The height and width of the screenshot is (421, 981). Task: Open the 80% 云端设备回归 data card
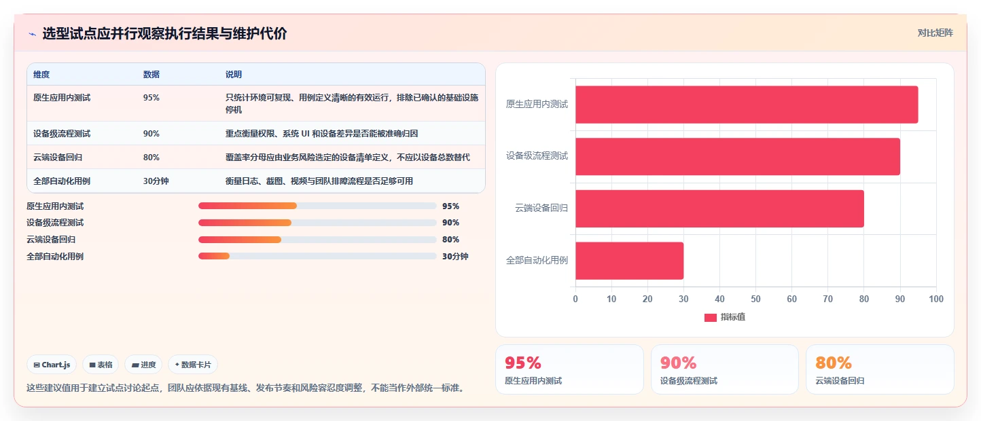pyautogui.click(x=880, y=369)
